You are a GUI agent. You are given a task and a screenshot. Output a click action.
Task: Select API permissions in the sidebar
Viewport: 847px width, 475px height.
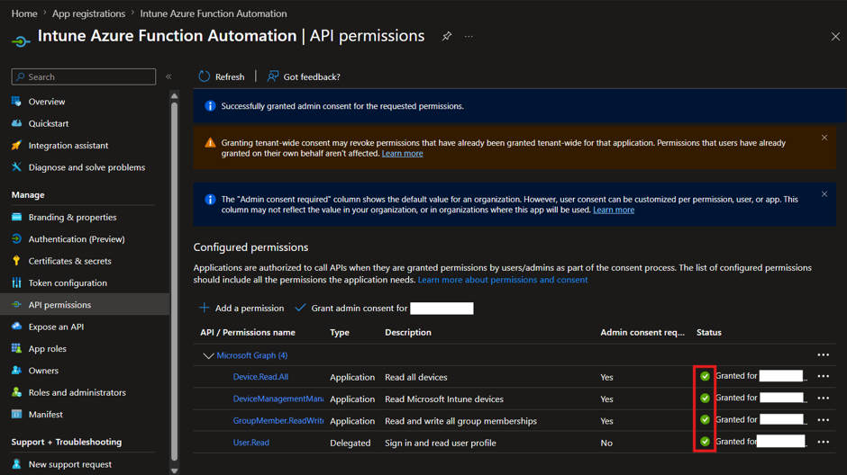[85, 305]
